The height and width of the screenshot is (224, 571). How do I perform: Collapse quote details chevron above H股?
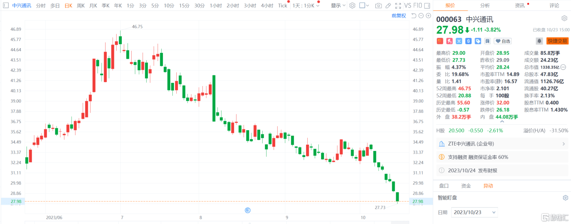(502, 121)
